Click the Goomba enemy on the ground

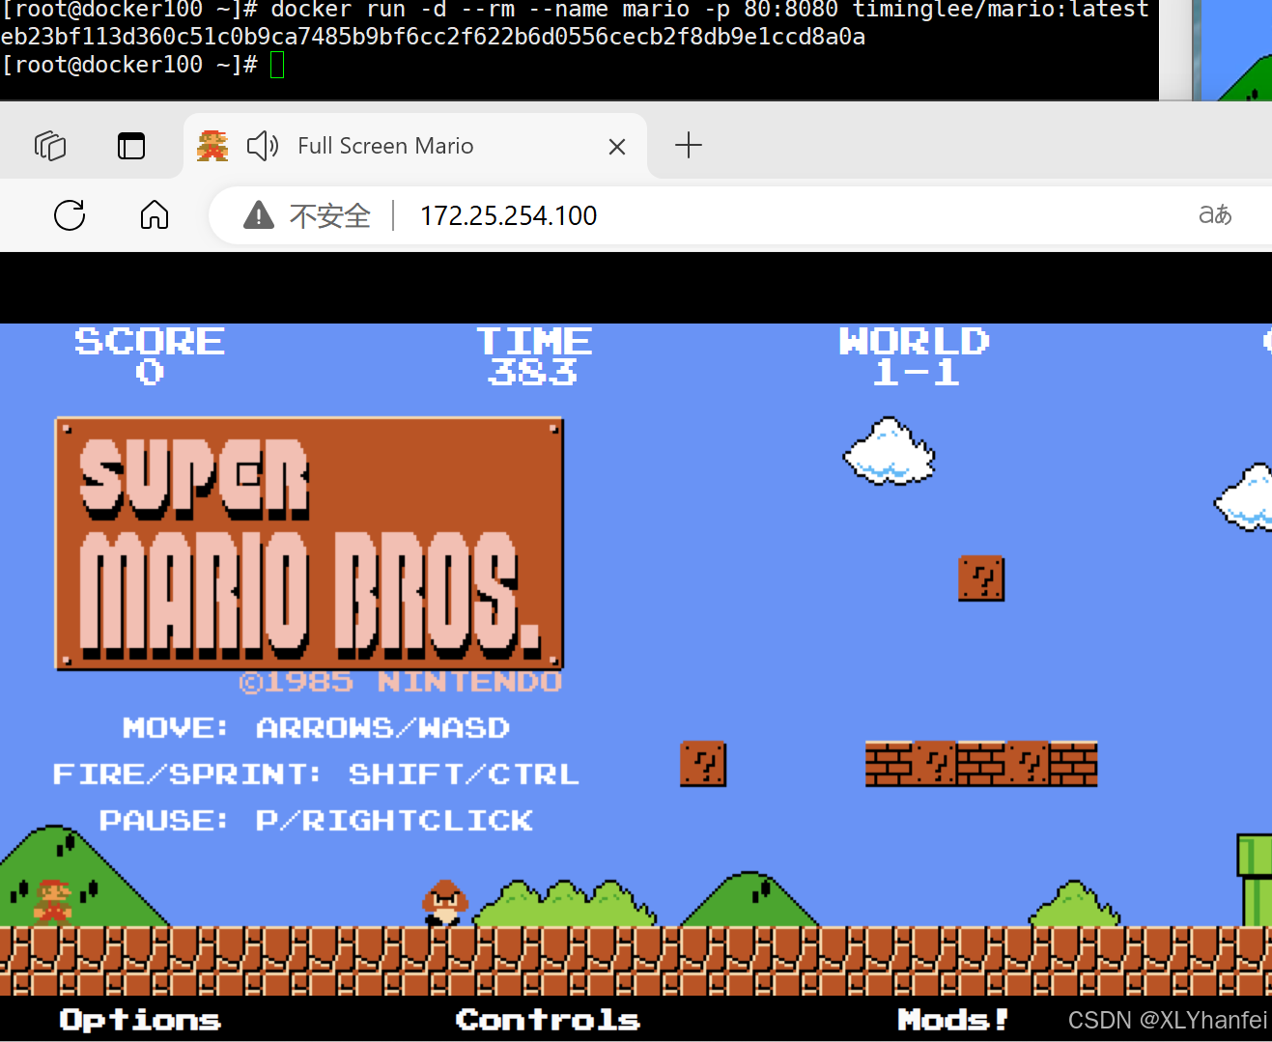click(445, 903)
